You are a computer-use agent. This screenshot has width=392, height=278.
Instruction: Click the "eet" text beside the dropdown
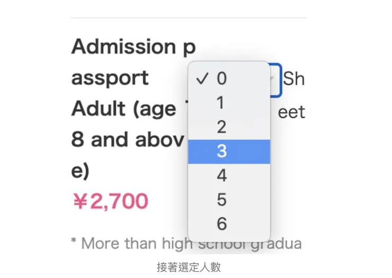pyautogui.click(x=291, y=112)
